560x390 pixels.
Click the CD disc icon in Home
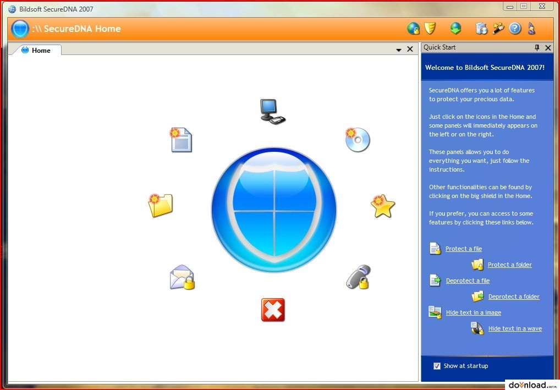(358, 139)
